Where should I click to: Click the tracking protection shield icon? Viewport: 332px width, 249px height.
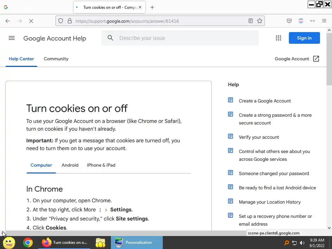[x=61, y=21]
